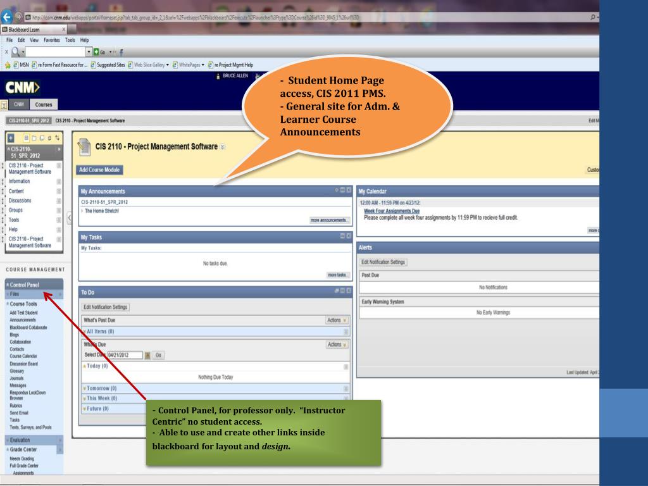Click the Go button beside the date
This screenshot has width=648, height=486.
tap(158, 355)
